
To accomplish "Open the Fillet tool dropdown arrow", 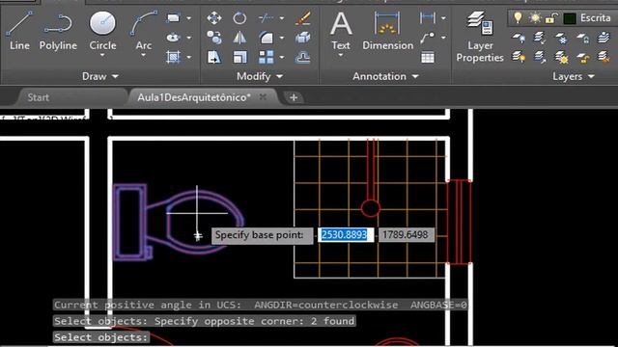I will (x=282, y=38).
